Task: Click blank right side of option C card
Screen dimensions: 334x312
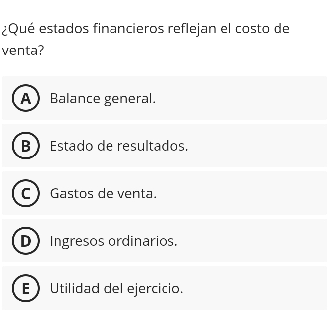Action: (x=258, y=194)
